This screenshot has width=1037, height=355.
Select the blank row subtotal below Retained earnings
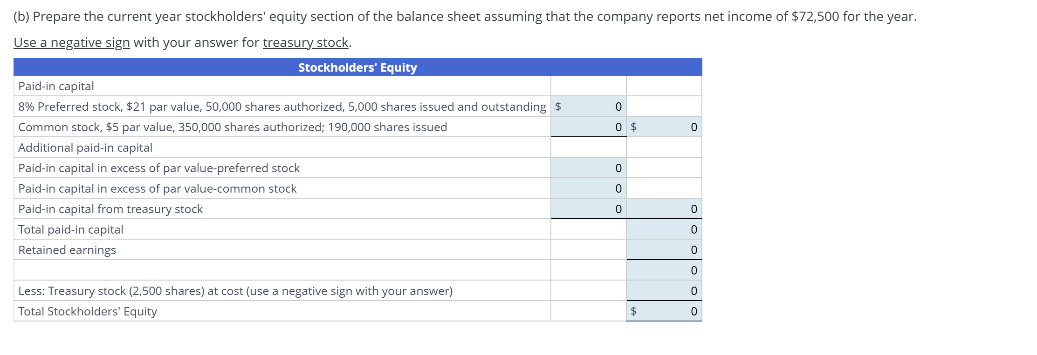664,270
